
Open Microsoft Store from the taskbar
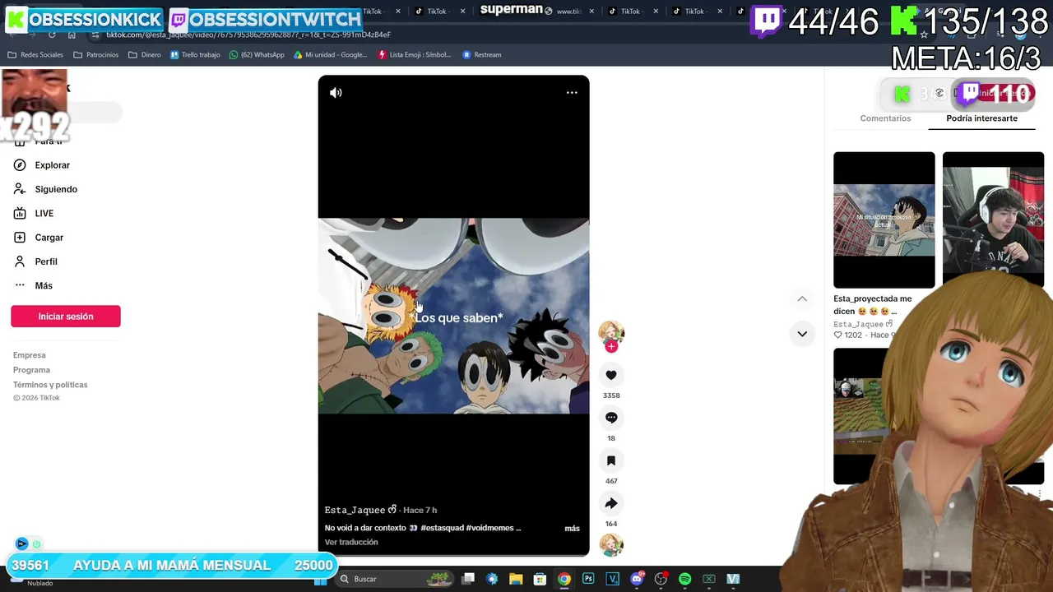tap(540, 580)
